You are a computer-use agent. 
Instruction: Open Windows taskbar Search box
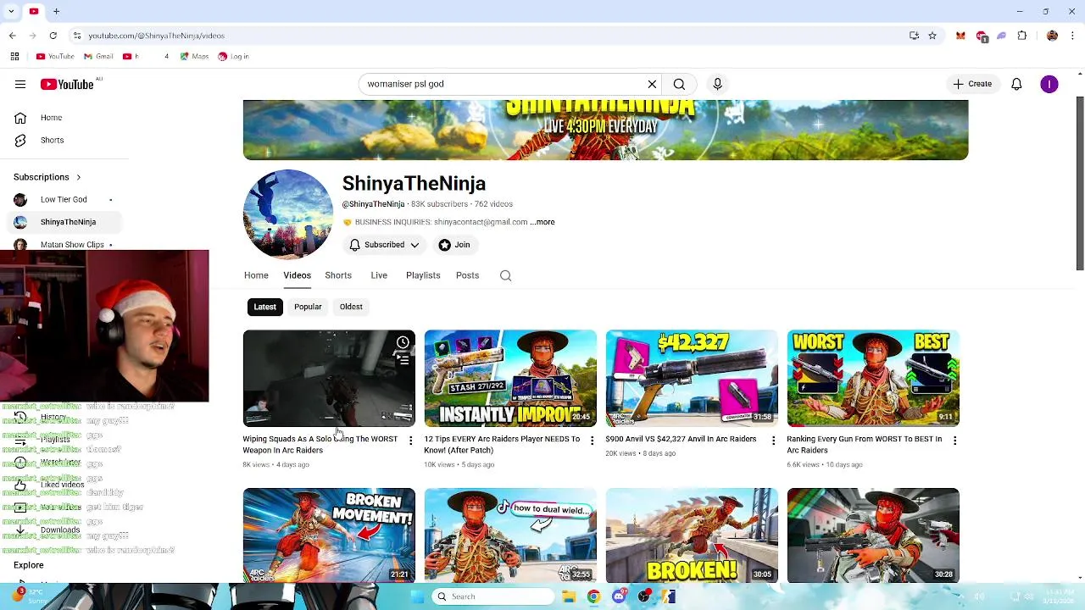(494, 596)
